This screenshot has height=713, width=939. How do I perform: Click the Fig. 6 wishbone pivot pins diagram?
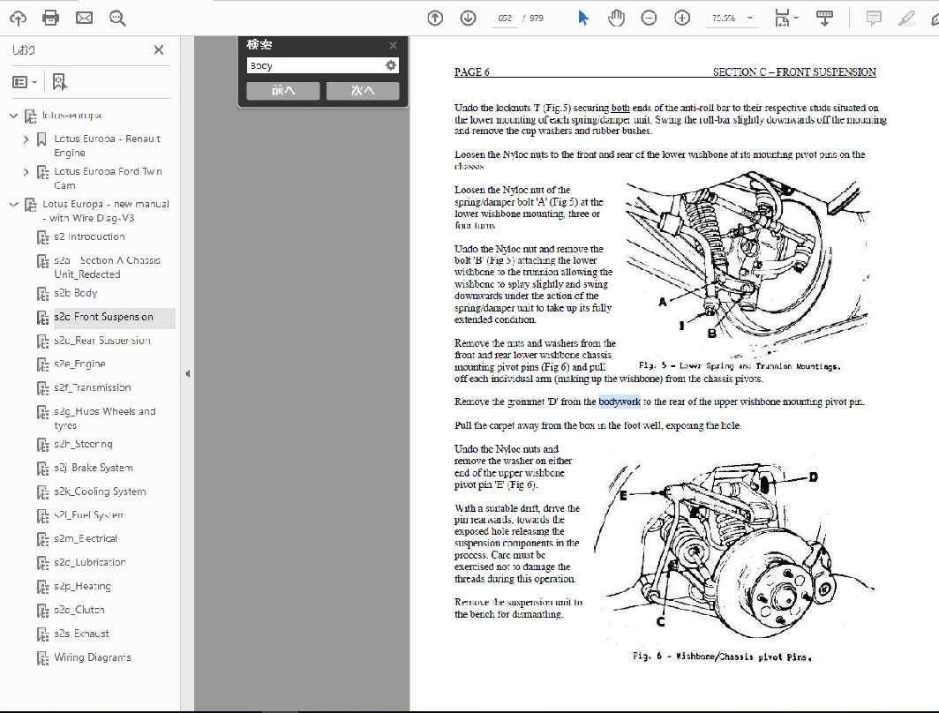point(734,552)
